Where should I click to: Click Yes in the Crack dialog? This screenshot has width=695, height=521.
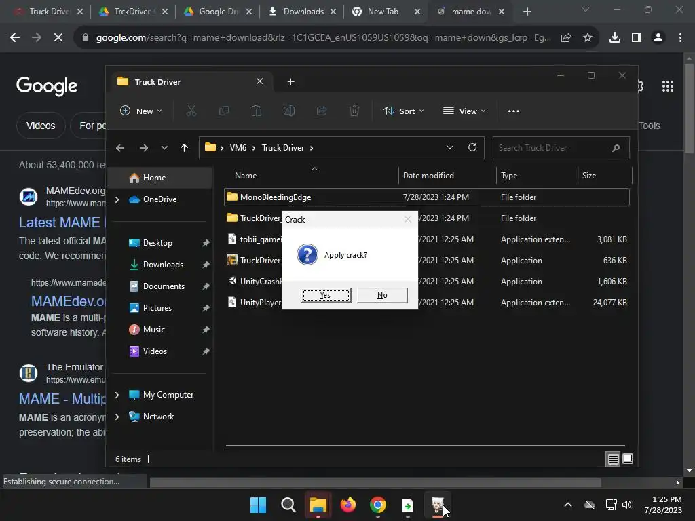point(326,295)
